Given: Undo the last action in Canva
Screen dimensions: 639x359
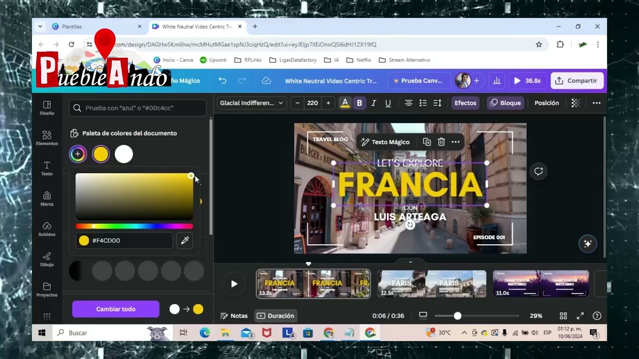Looking at the screenshot, I should pyautogui.click(x=223, y=81).
